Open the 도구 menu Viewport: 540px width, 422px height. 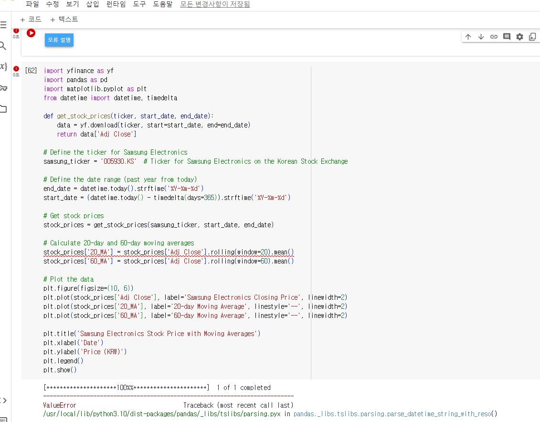point(139,4)
